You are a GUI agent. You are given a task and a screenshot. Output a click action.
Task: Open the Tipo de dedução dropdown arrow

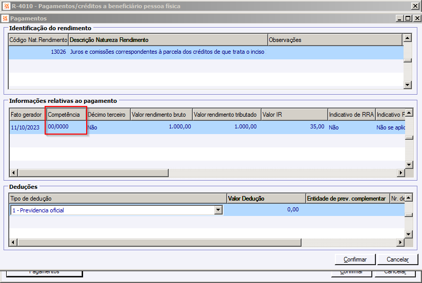(218, 210)
